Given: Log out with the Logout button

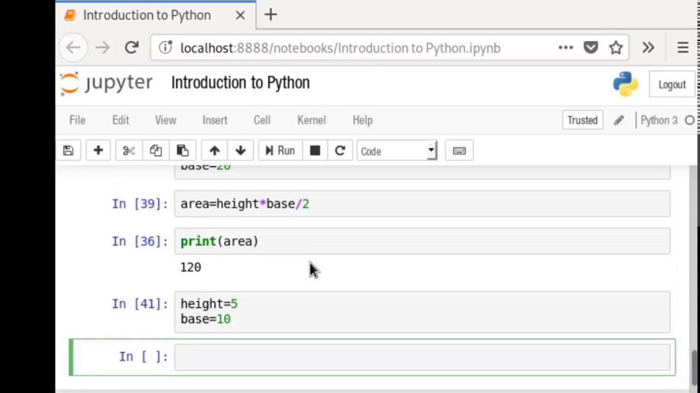Looking at the screenshot, I should pyautogui.click(x=672, y=85).
